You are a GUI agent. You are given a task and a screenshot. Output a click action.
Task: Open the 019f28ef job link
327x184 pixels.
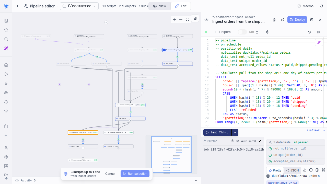click(316, 131)
